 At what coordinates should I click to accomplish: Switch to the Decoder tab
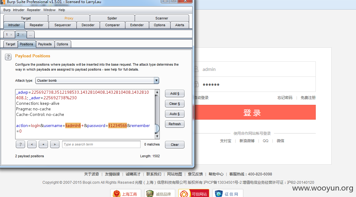pos(88,25)
